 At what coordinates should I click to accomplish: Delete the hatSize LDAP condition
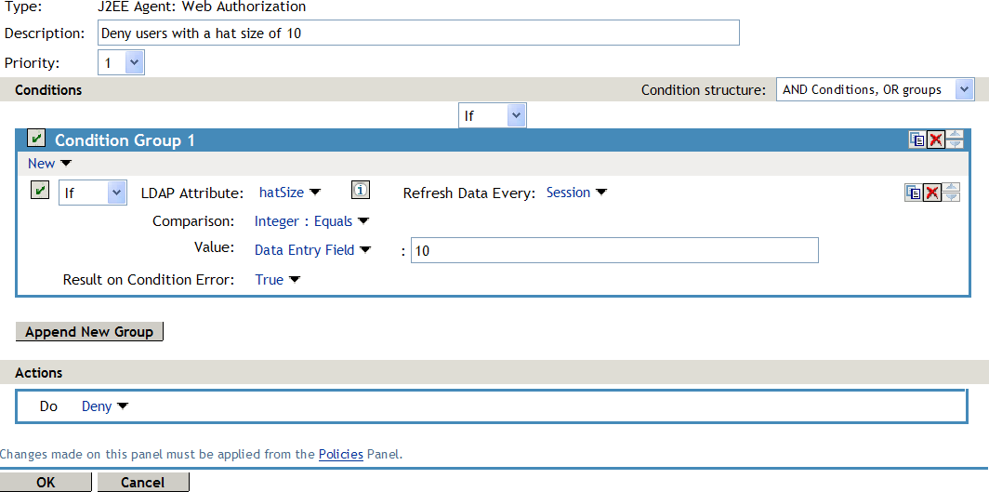pos(932,193)
